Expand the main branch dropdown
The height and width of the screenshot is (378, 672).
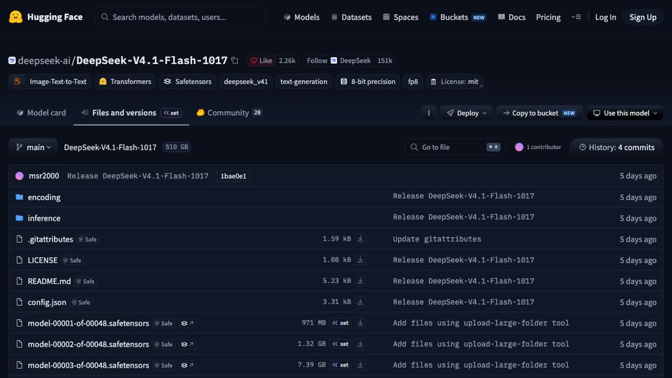click(33, 147)
